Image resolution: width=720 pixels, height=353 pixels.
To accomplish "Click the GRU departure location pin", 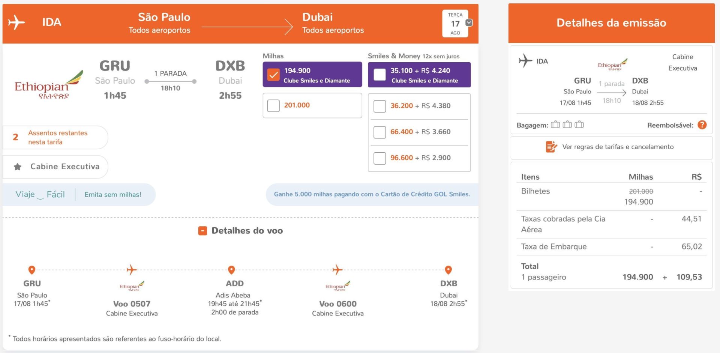I will [32, 270].
